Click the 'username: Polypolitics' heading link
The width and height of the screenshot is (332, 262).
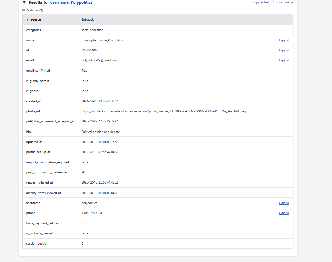click(71, 2)
